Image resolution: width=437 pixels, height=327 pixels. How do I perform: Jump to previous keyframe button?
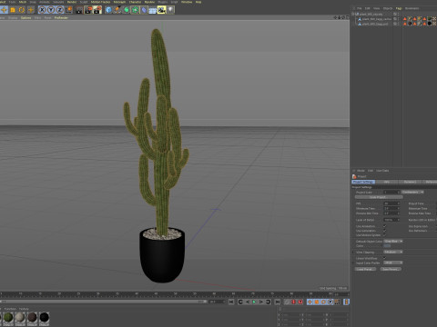click(240, 302)
